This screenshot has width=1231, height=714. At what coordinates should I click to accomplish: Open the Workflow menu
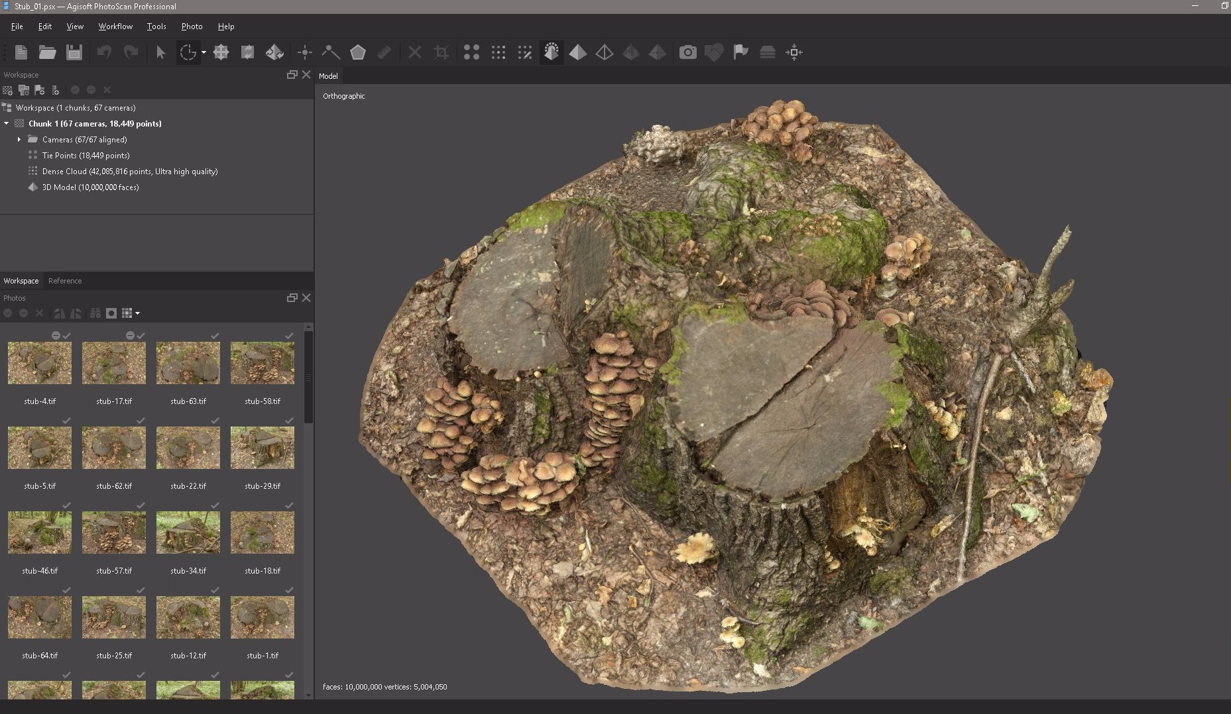point(115,26)
